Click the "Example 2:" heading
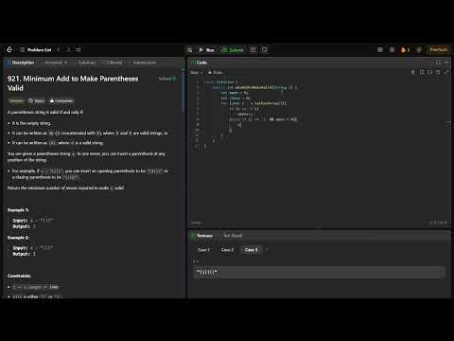Image resolution: width=454 pixels, height=341 pixels. (18, 238)
